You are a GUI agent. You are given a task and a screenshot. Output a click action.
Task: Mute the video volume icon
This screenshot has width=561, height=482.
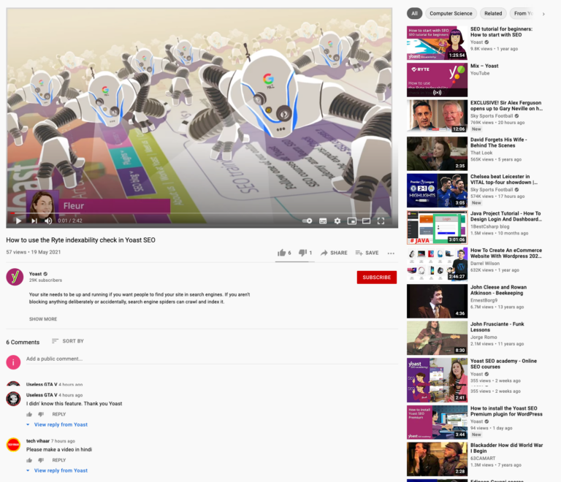pyautogui.click(x=48, y=221)
